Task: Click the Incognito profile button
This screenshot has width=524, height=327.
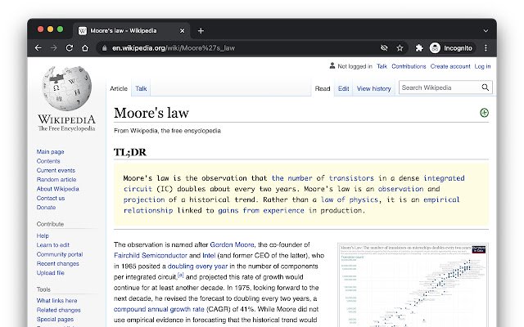Action: click(x=451, y=48)
